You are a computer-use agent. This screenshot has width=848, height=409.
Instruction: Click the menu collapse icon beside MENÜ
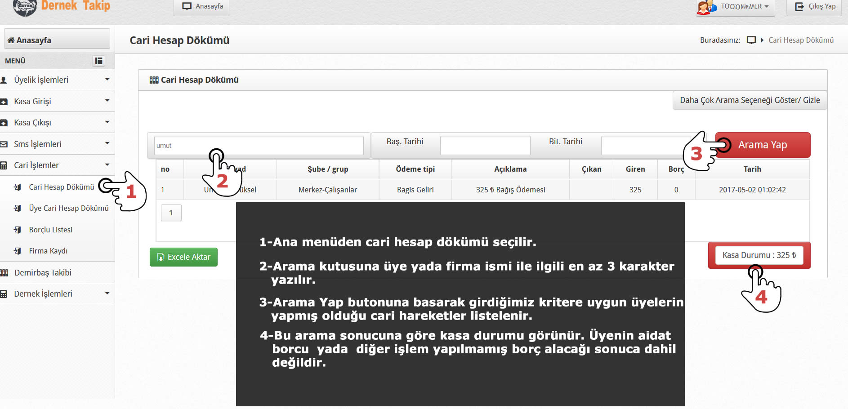tap(98, 61)
